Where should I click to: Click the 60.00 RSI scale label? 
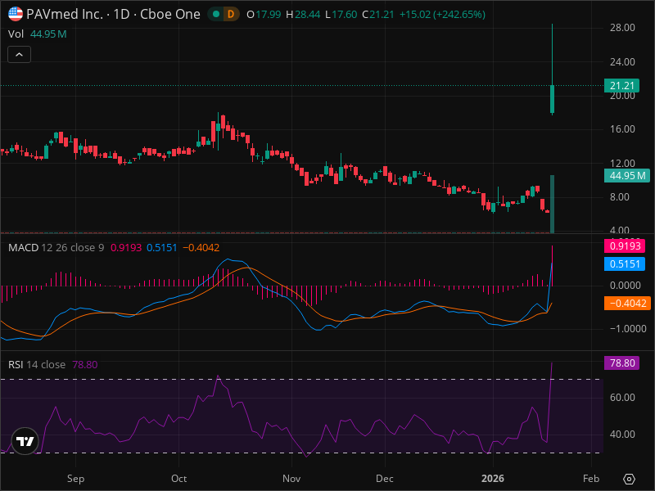pyautogui.click(x=622, y=398)
